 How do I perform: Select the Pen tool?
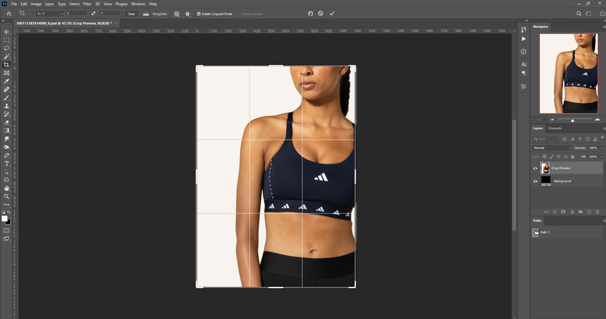[x=7, y=155]
